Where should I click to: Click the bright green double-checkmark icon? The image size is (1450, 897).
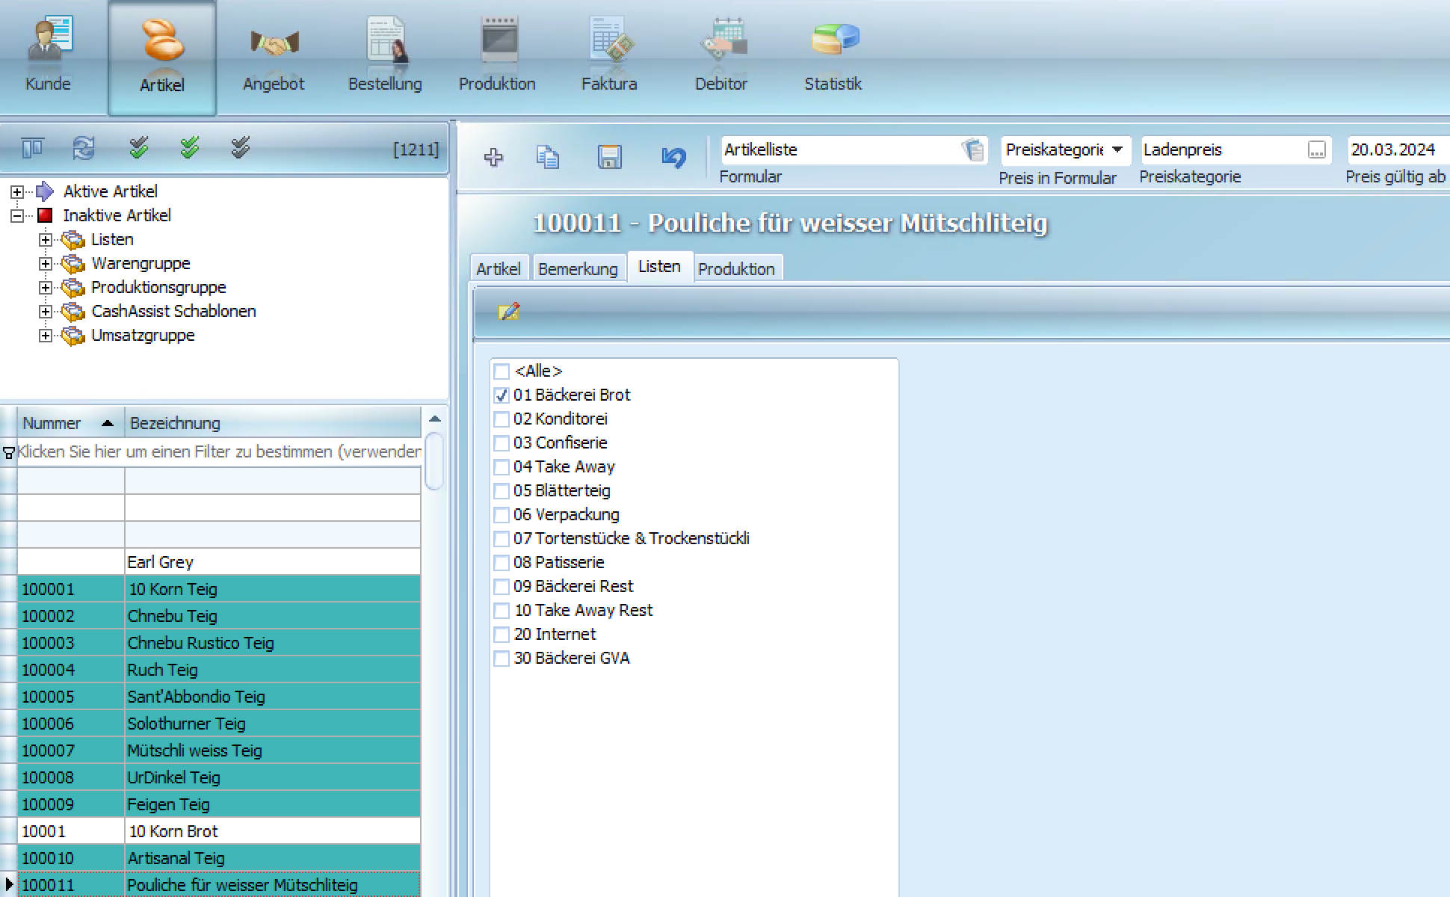point(189,148)
